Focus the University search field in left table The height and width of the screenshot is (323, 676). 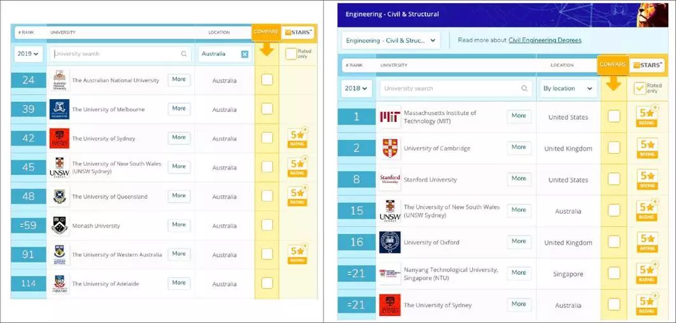pos(120,54)
